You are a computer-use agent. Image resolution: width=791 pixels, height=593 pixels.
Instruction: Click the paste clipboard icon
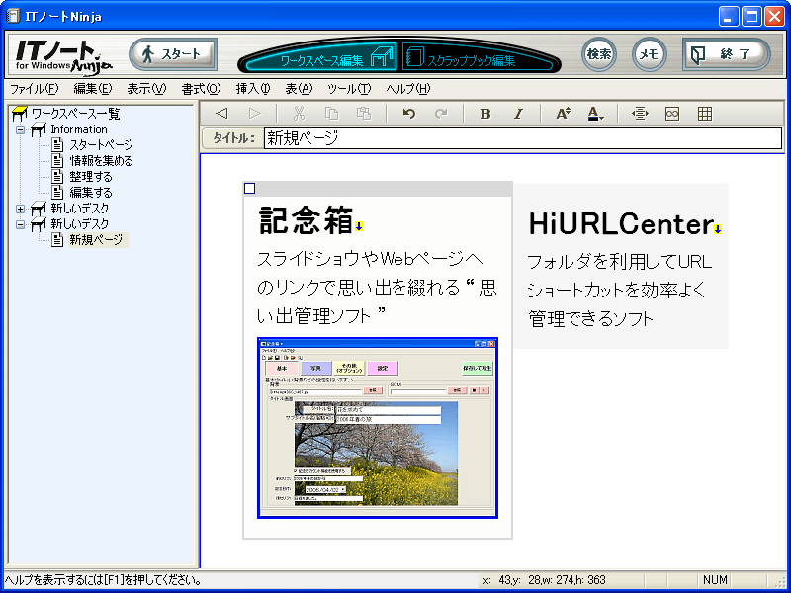point(364,114)
